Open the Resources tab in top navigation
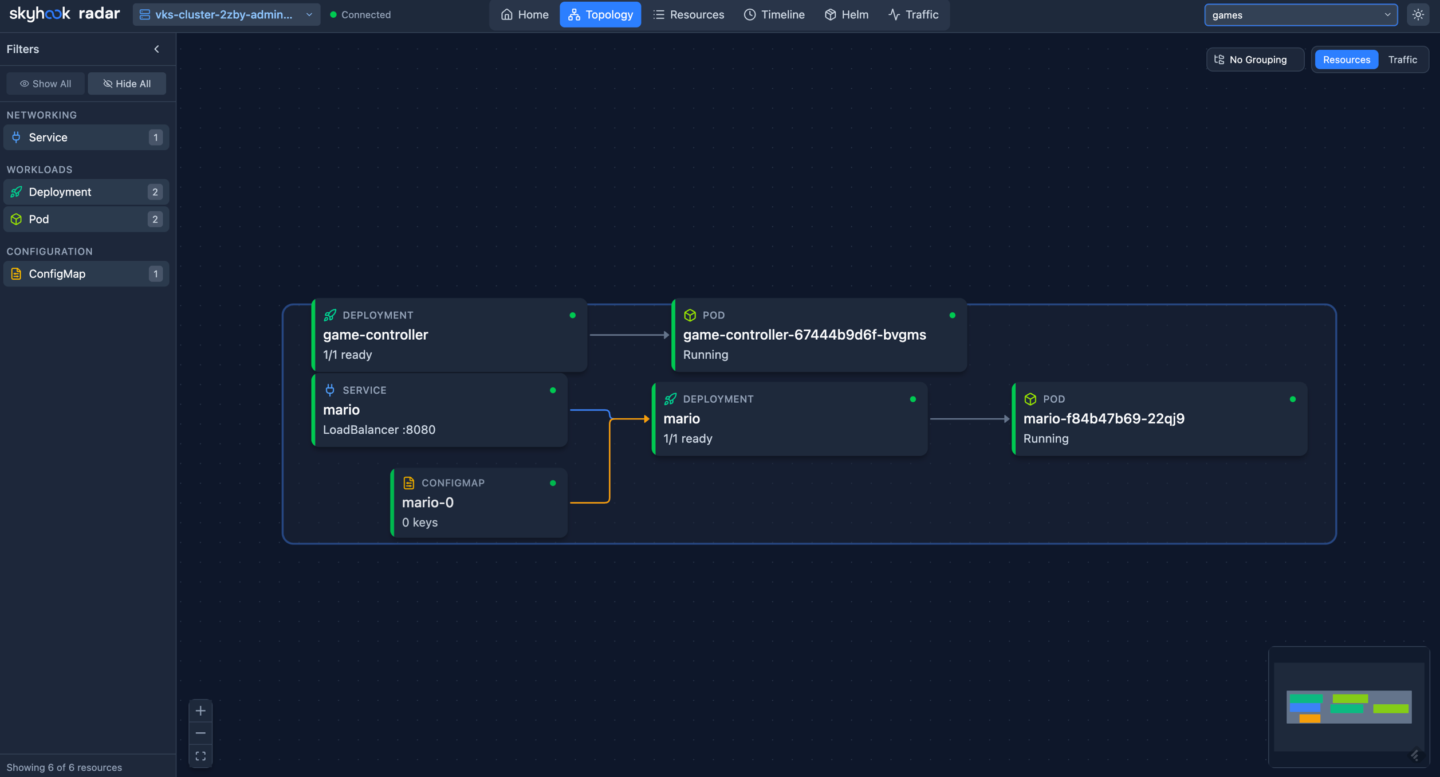This screenshot has height=777, width=1440. click(x=688, y=15)
